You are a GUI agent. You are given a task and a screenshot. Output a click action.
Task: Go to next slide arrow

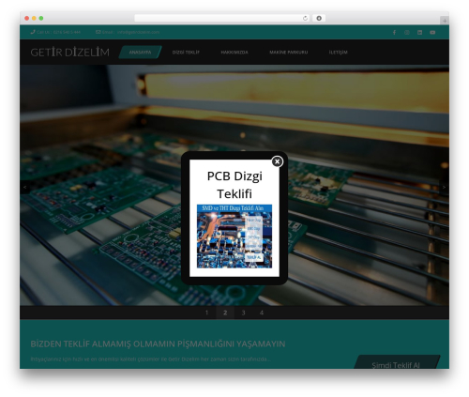tap(444, 188)
